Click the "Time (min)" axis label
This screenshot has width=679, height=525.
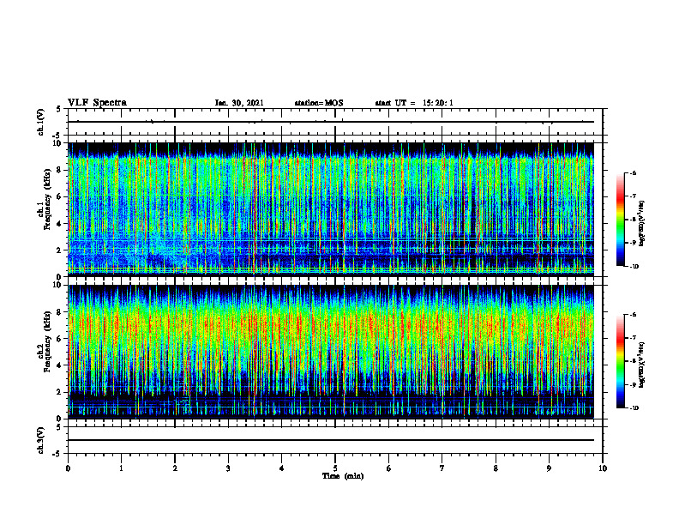[343, 476]
